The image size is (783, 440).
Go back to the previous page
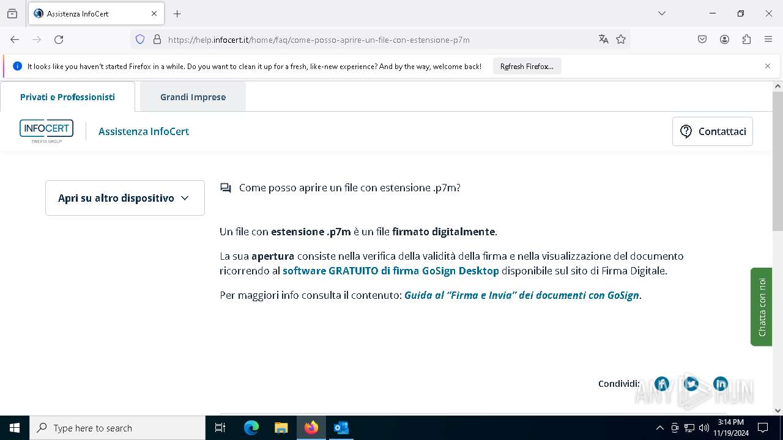pyautogui.click(x=15, y=39)
